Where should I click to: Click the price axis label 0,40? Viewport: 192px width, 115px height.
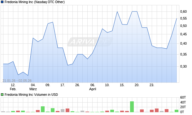click(x=183, y=43)
